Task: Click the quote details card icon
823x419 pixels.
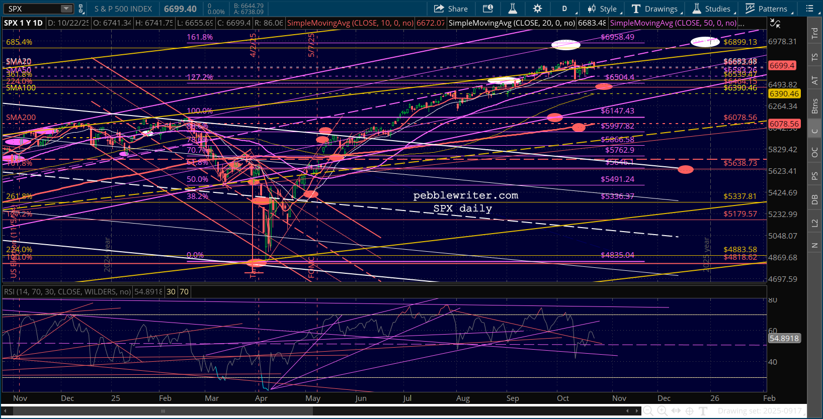Action: (487, 9)
